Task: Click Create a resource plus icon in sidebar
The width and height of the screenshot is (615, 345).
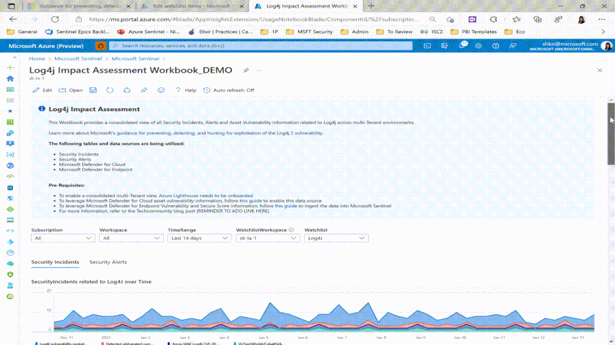Action: coord(10,68)
